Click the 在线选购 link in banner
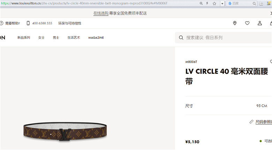Image resolution: width=272 pixels, height=150 pixels. click(101, 13)
